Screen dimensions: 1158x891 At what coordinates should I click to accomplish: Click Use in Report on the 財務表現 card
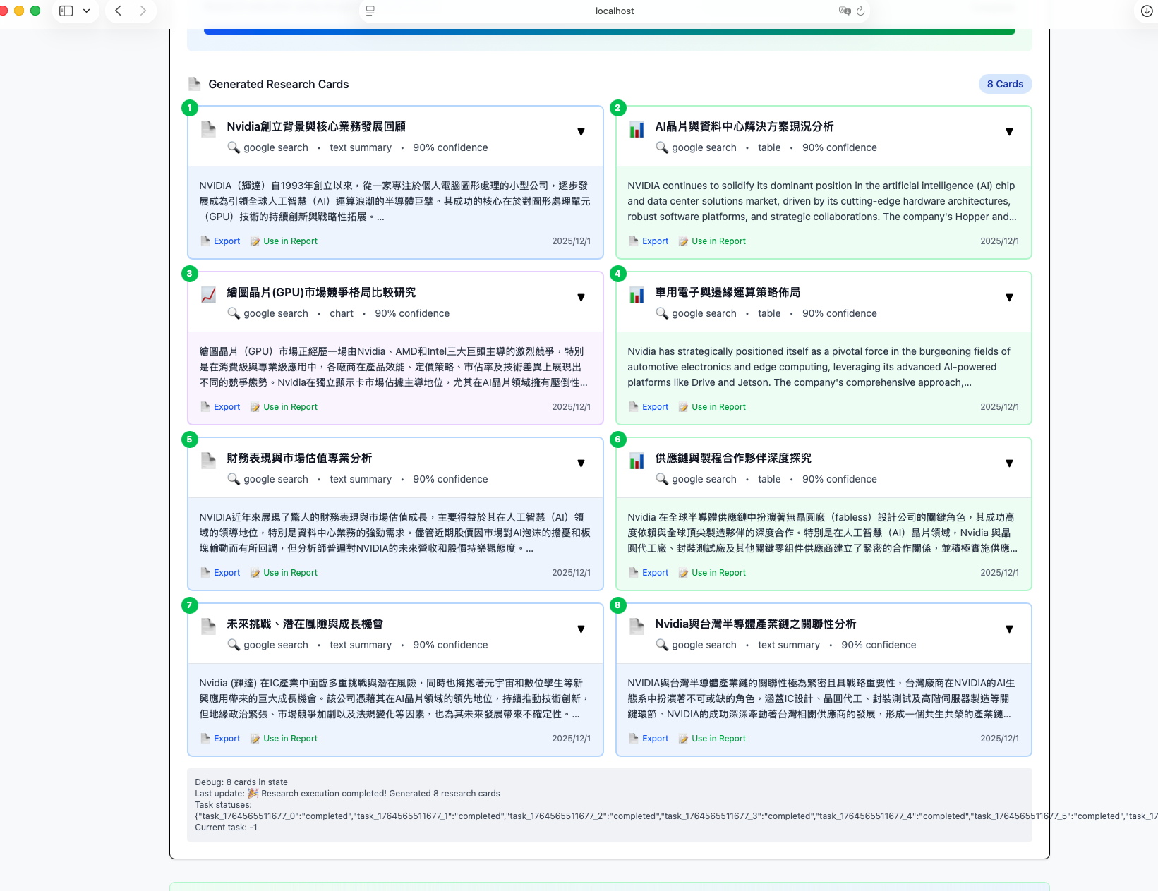(289, 572)
